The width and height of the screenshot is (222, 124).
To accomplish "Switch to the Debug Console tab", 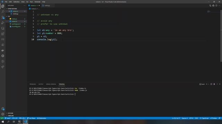I will 51,84.
